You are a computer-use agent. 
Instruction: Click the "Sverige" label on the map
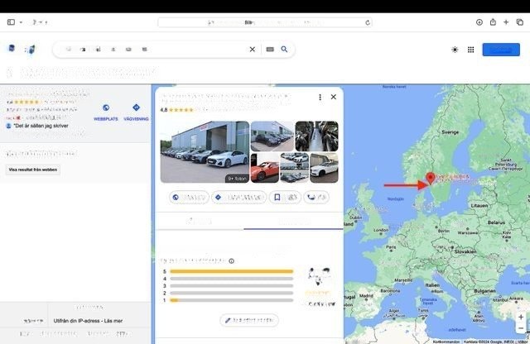pyautogui.click(x=450, y=132)
